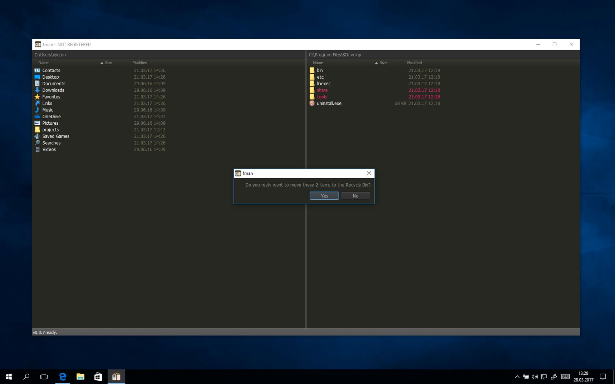Click the fman icon in dialog title bar

click(x=238, y=173)
